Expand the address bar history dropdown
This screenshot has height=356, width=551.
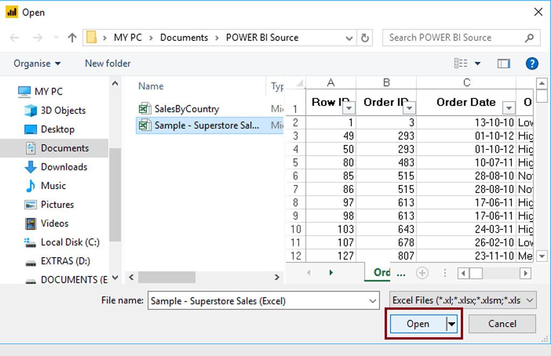click(x=349, y=38)
